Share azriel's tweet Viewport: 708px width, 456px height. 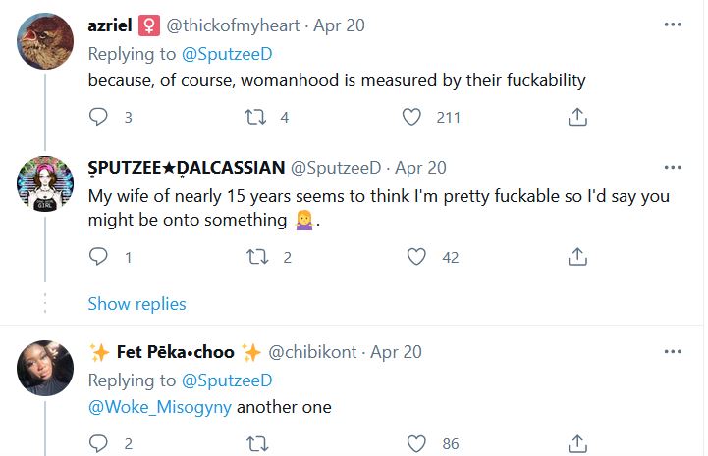click(577, 117)
